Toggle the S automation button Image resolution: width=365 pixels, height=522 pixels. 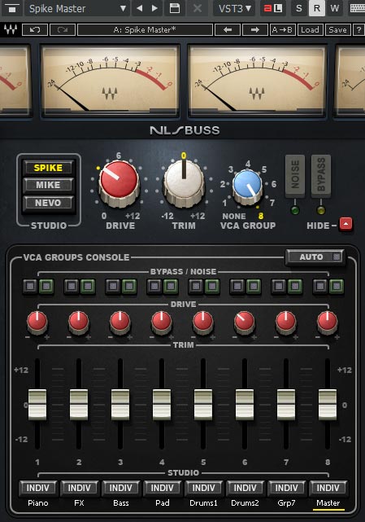click(x=299, y=8)
